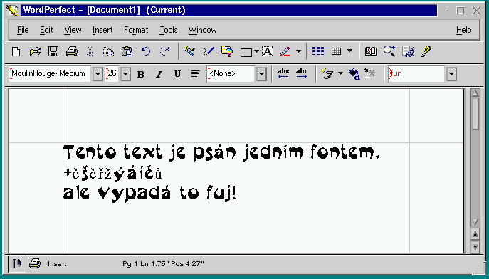
Task: Click the Insert mode label in the status bar
Action: [57, 264]
